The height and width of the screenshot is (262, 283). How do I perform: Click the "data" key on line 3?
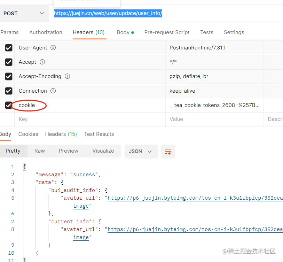pyautogui.click(x=45, y=183)
